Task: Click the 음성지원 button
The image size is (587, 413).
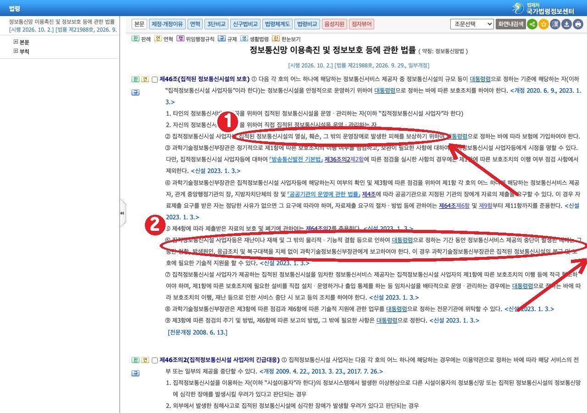Action: pyautogui.click(x=334, y=24)
